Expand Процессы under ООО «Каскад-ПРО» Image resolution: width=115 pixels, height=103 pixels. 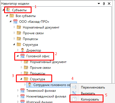pos(14,39)
